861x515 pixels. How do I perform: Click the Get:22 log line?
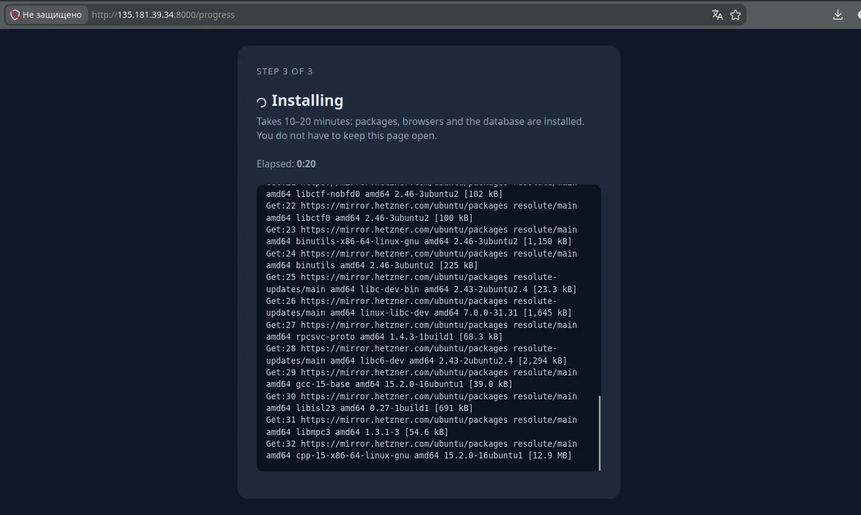(x=422, y=206)
